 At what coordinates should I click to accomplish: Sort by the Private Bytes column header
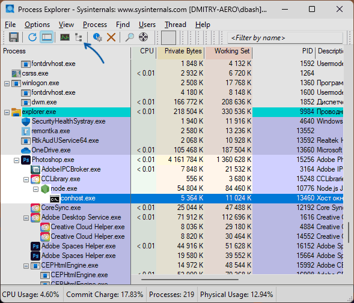pyautogui.click(x=180, y=51)
